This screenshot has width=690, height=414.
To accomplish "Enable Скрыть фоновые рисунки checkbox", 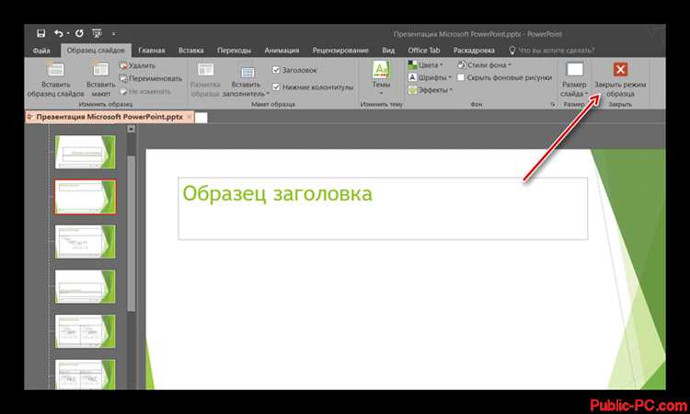I will click(x=461, y=77).
